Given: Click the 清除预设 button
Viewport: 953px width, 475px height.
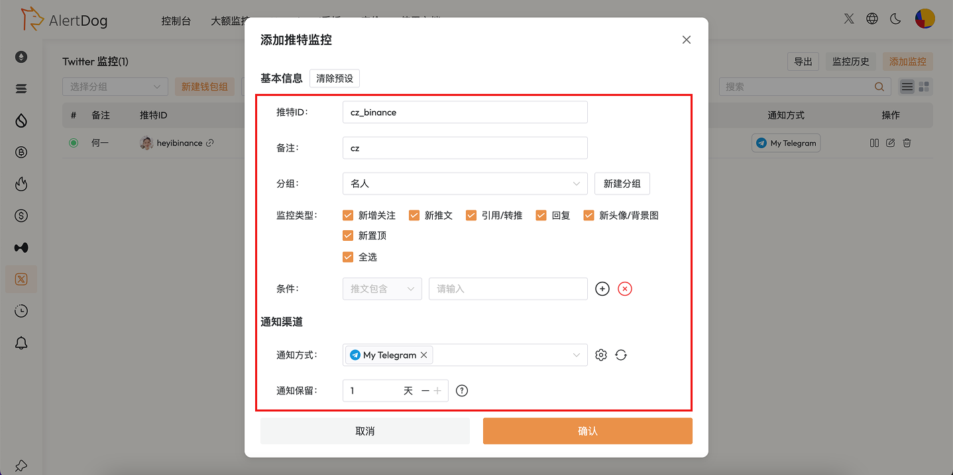Looking at the screenshot, I should 334,78.
